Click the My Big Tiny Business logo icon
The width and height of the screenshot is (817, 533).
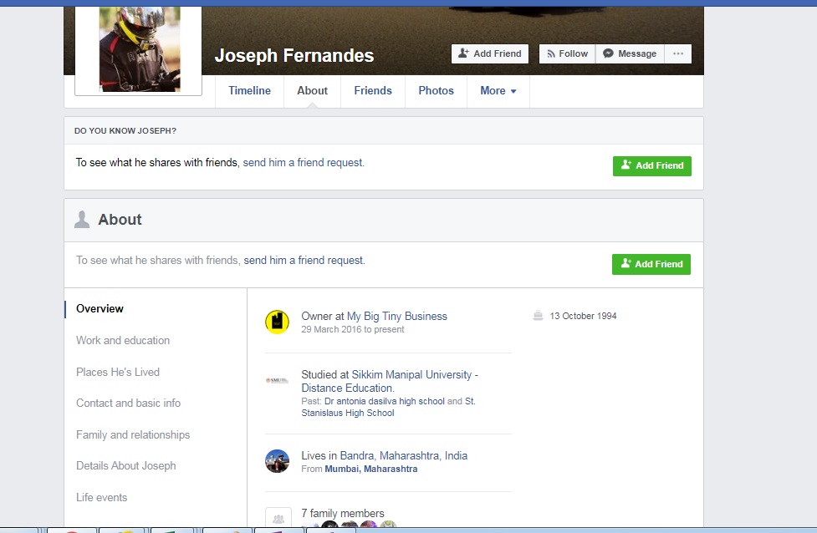point(277,322)
